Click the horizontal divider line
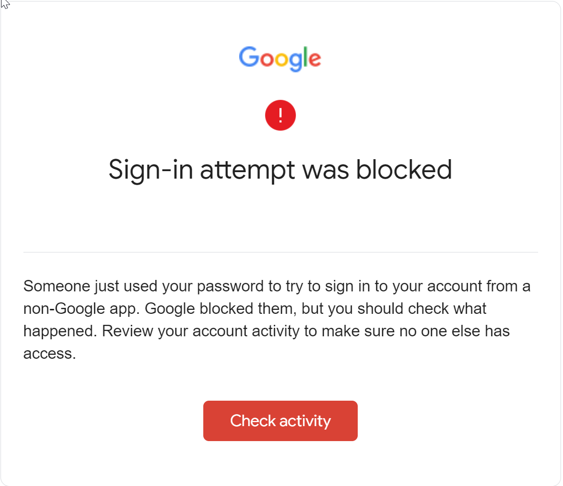The image size is (563, 486). pos(281,252)
